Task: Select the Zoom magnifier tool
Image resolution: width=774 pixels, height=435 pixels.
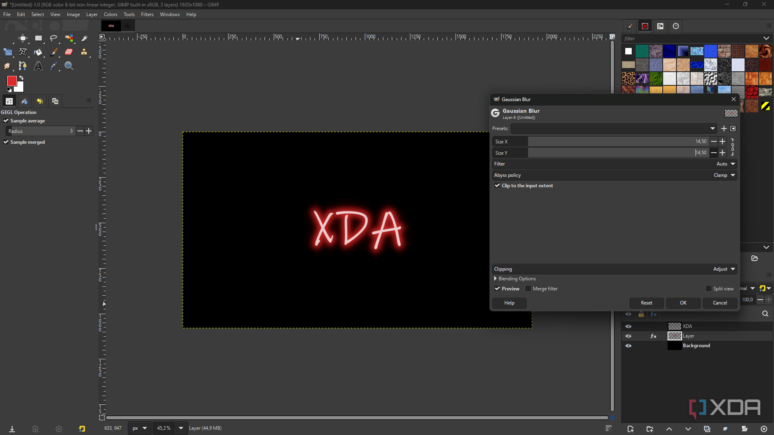Action: [x=69, y=66]
